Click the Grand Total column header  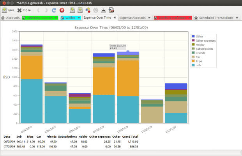coord(130,136)
